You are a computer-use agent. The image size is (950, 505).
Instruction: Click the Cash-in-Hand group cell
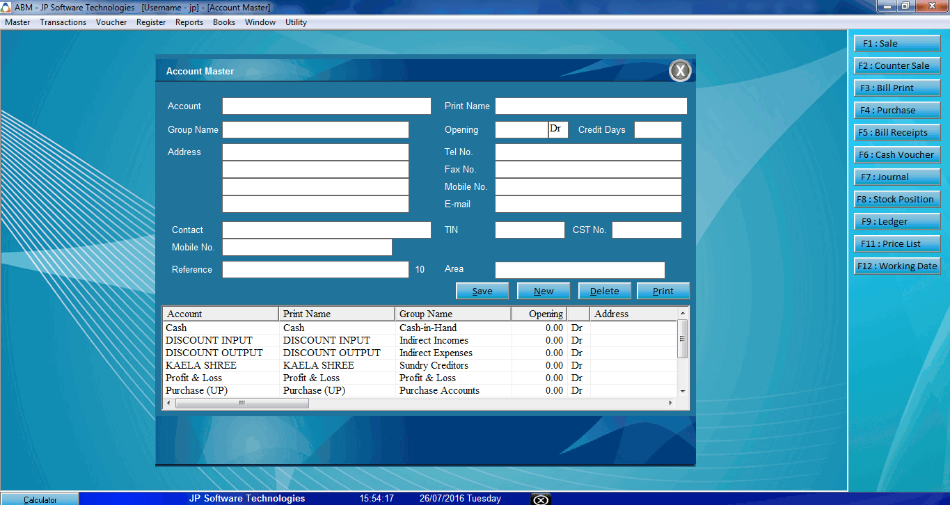[x=453, y=328]
